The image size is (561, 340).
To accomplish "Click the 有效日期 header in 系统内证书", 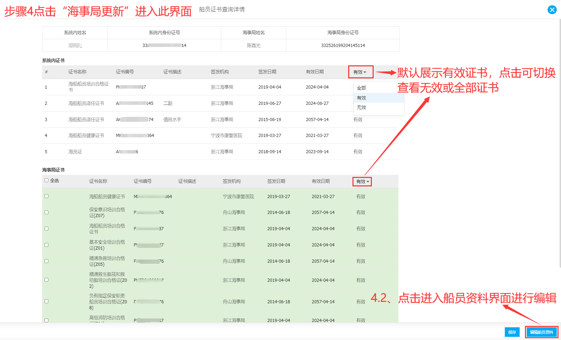I will (x=315, y=72).
